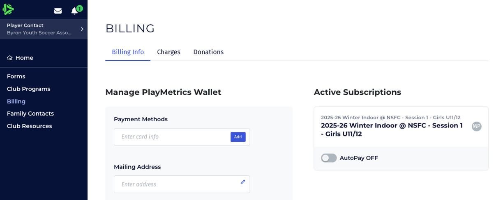The image size is (503, 200).
Task: Switch to the Charges tab
Action: coord(168,52)
